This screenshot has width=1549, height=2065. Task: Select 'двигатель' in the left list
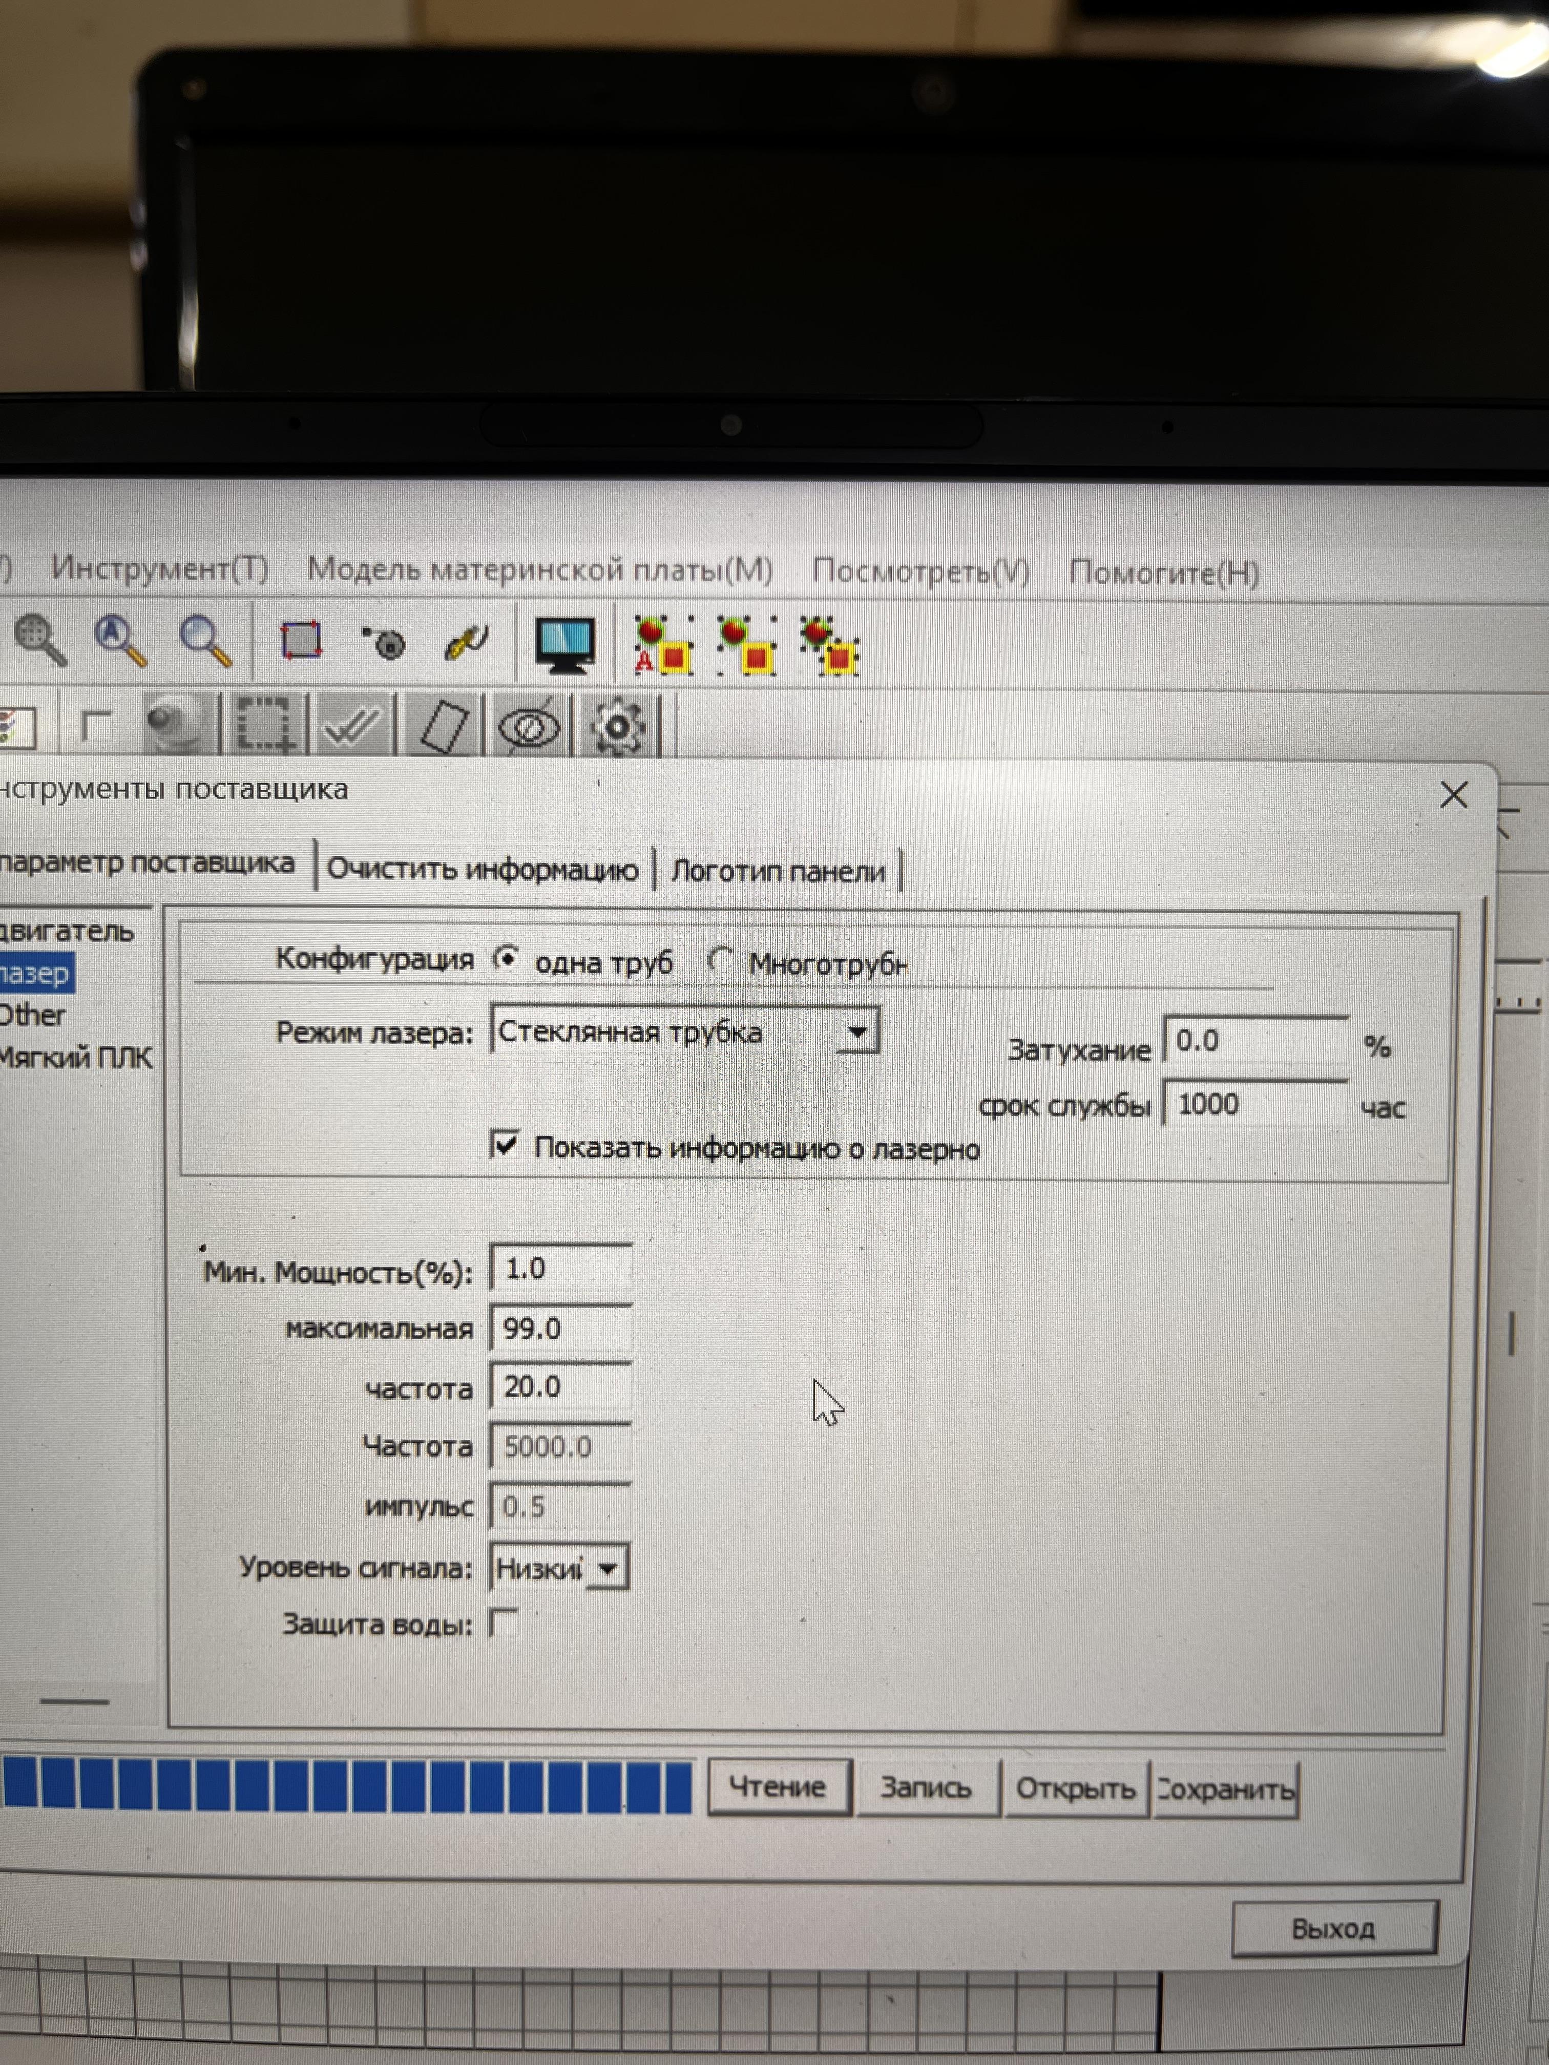[67, 931]
